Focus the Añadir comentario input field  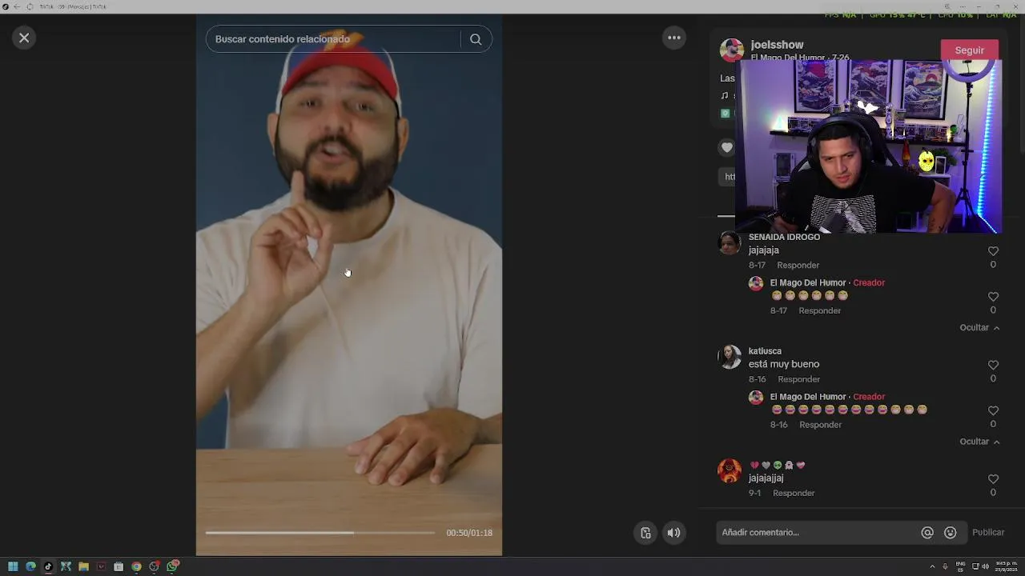(x=817, y=533)
